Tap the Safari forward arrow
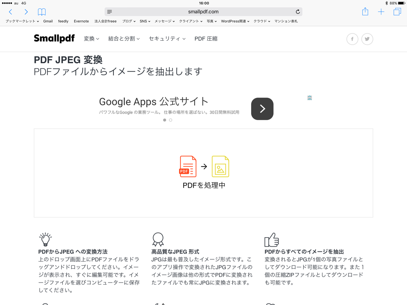The height and width of the screenshot is (305, 407). point(26,12)
